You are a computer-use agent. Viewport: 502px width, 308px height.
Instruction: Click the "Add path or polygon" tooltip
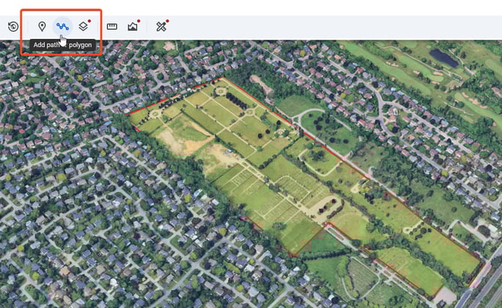point(63,45)
